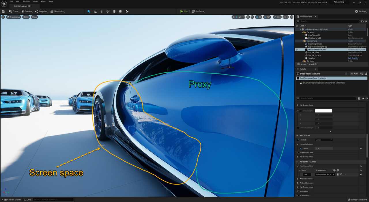Uncheck the Reflections Method checkbox
This screenshot has width=369, height=202.
[298, 140]
